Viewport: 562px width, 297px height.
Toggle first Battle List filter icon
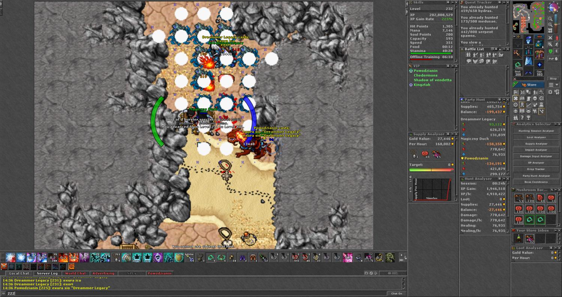(469, 54)
